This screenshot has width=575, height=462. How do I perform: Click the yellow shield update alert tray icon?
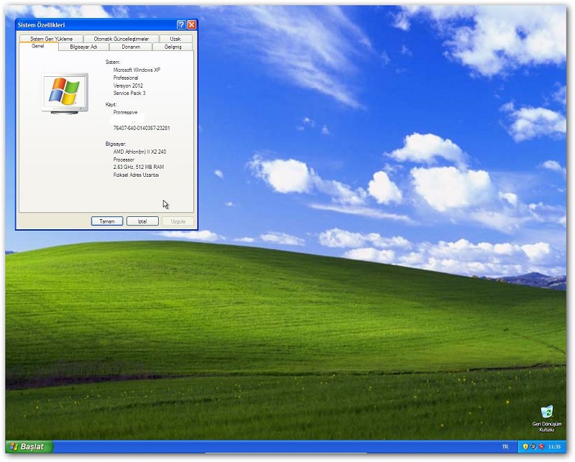coord(525,447)
